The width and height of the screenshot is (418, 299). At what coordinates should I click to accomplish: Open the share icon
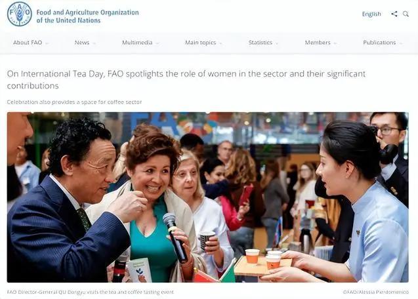point(394,14)
